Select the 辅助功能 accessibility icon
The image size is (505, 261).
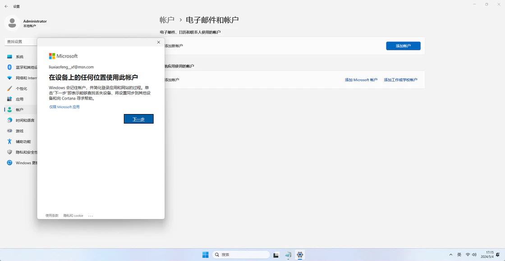[x=9, y=142]
